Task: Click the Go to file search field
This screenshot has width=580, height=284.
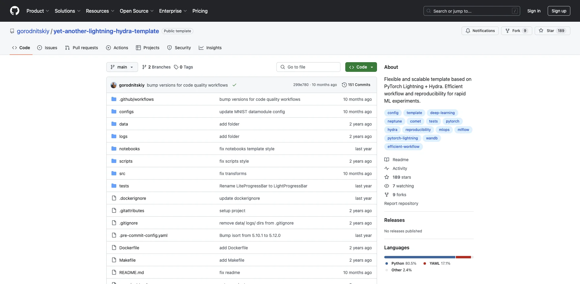Action: coord(308,67)
